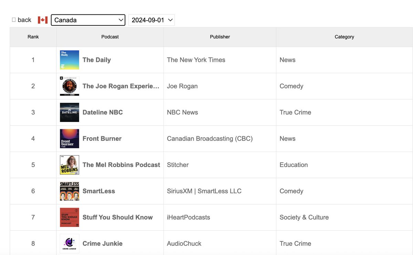Select the Dateline NBC thumbnail

[69, 112]
